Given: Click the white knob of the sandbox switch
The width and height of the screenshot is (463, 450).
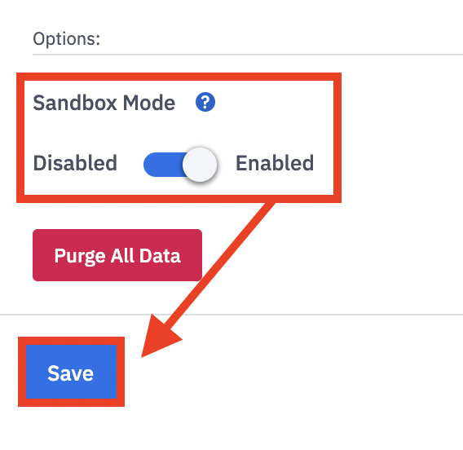Looking at the screenshot, I should pos(200,165).
